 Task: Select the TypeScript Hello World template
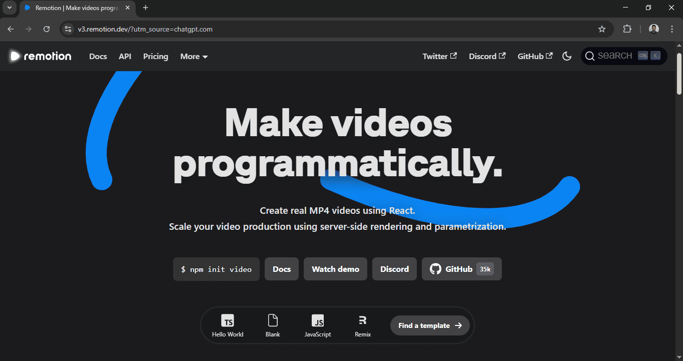pyautogui.click(x=228, y=326)
